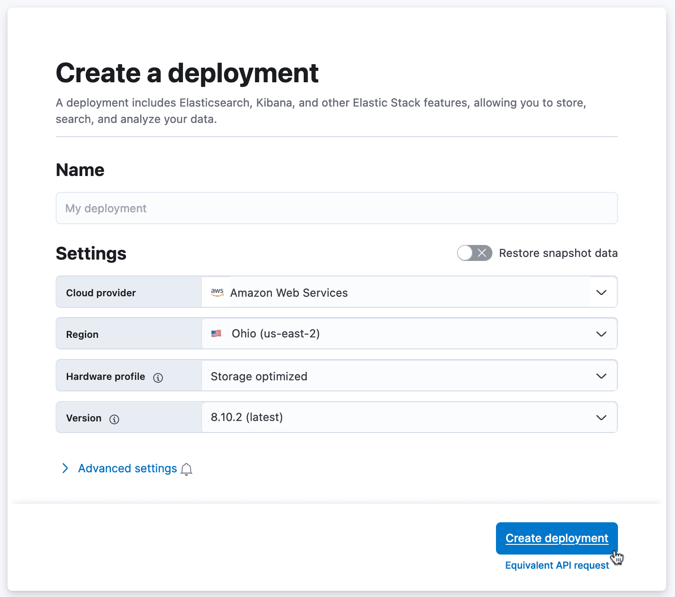675x597 pixels.
Task: Focus the My deployment name field
Action: pos(336,208)
